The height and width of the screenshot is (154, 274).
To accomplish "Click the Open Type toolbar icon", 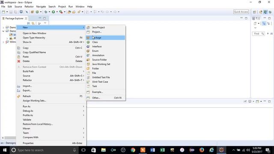I will click(x=69, y=12).
